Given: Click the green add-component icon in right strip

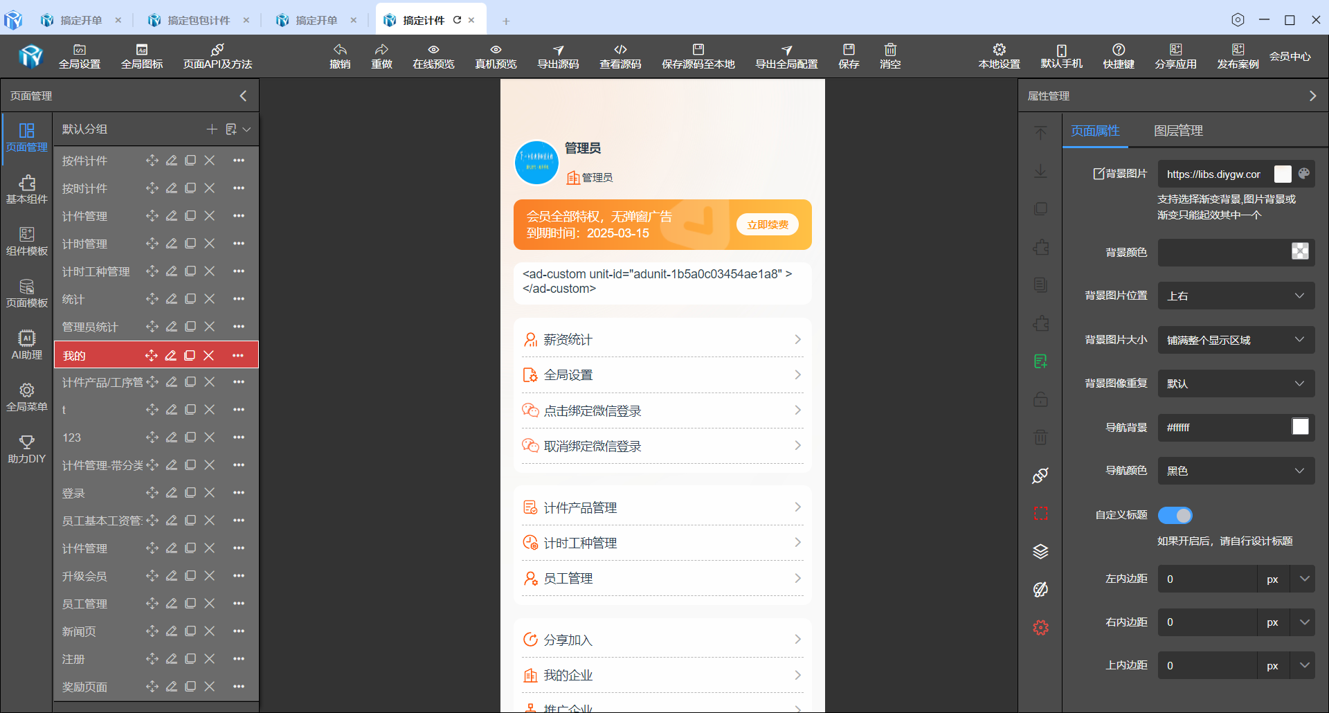Looking at the screenshot, I should (x=1040, y=361).
